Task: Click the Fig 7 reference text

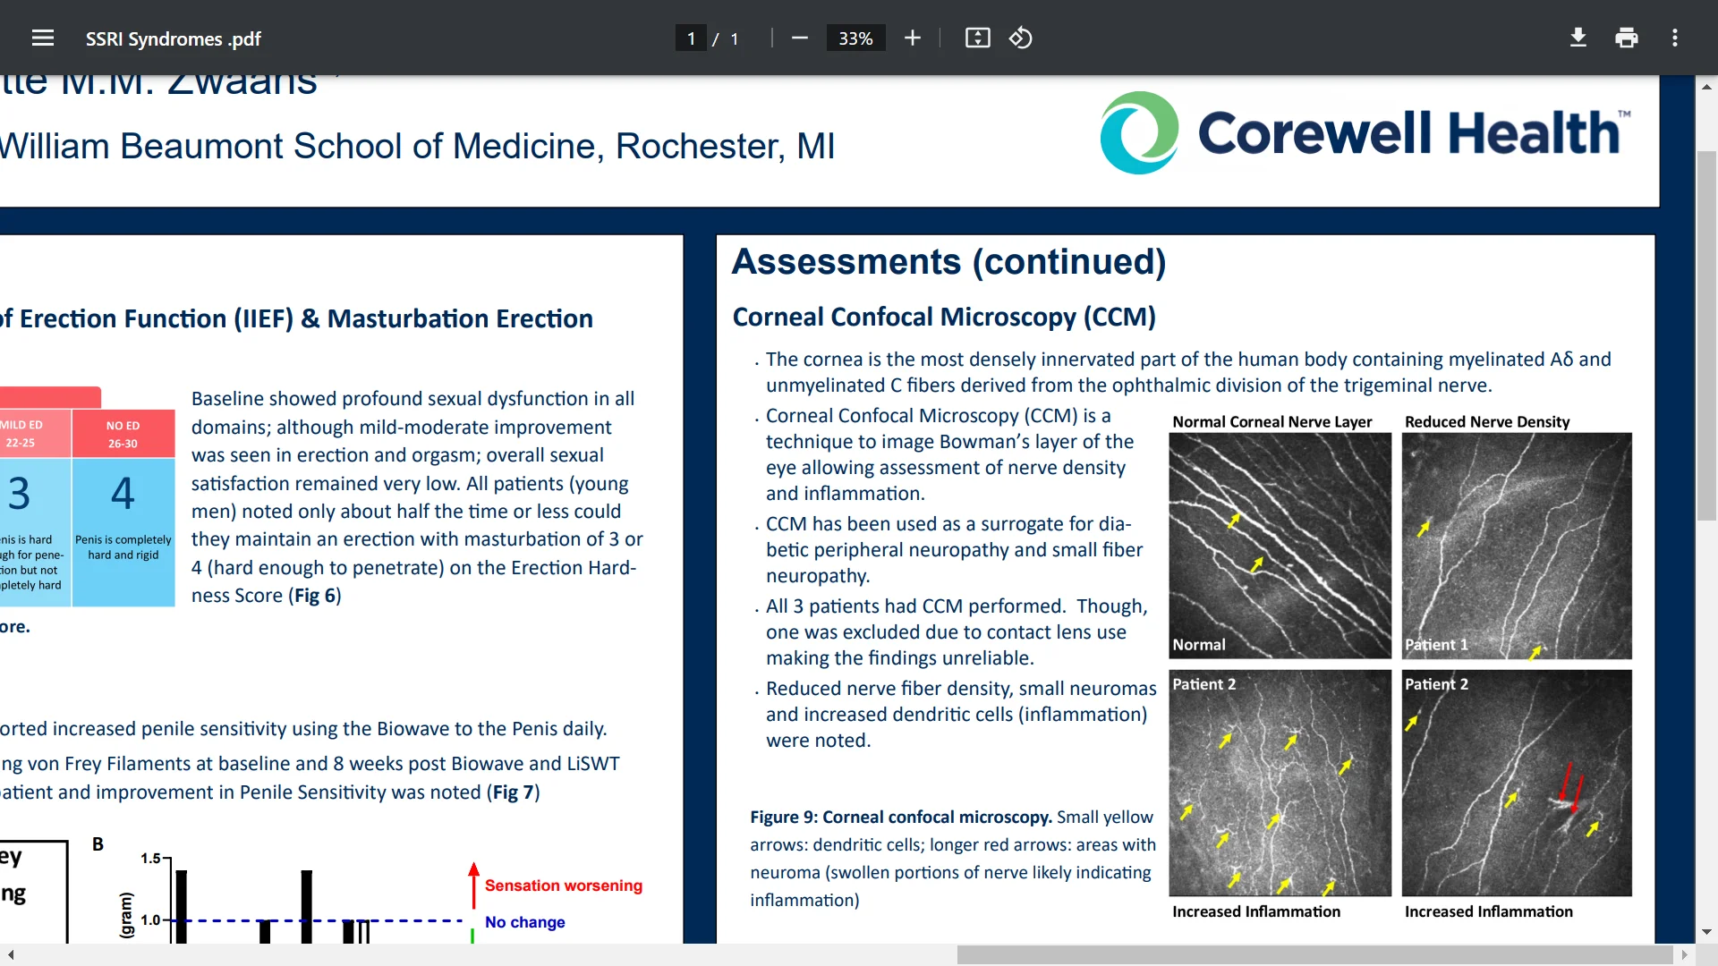Action: click(x=514, y=792)
